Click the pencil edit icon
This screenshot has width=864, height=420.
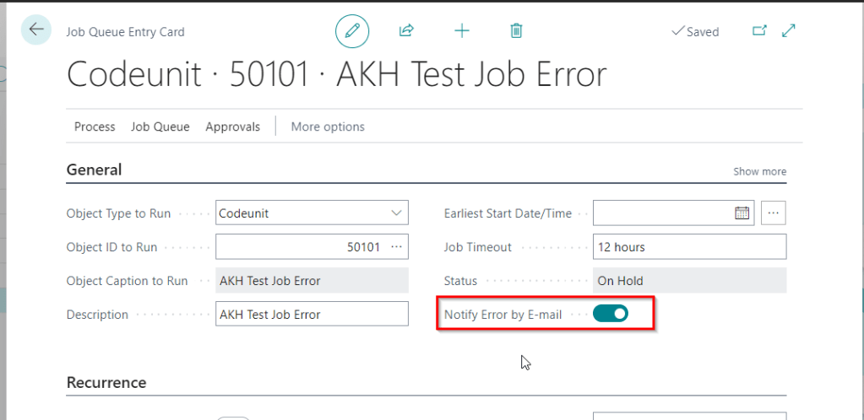(x=352, y=31)
